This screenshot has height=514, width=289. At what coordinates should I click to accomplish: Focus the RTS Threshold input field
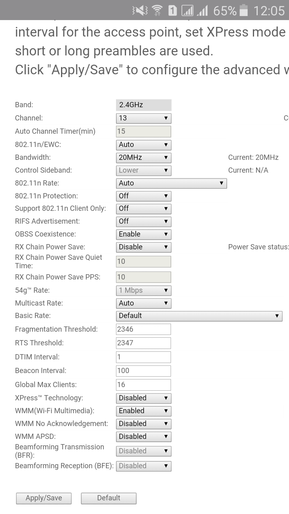tap(144, 343)
